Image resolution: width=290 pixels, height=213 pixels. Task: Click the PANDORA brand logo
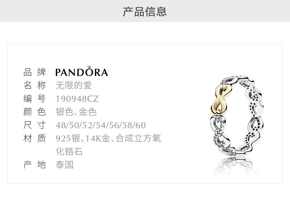[x=81, y=71]
